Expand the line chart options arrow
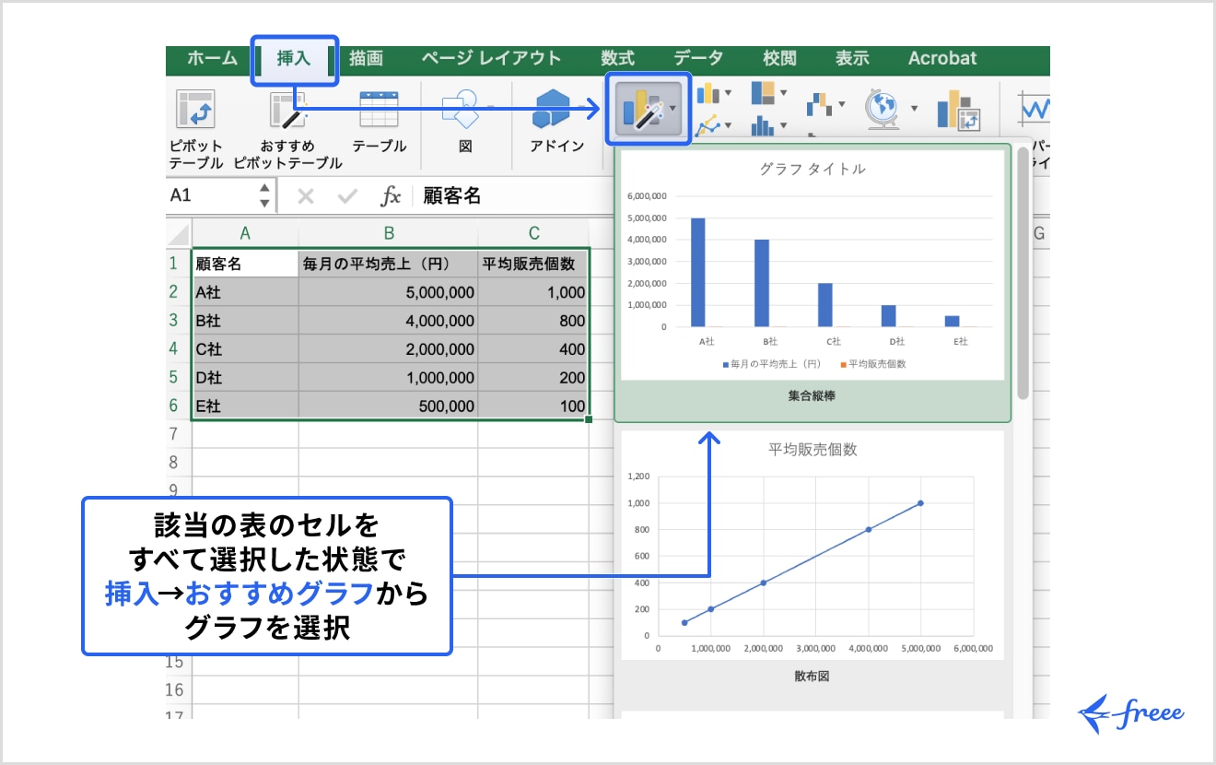The image size is (1216, 765). point(728,126)
